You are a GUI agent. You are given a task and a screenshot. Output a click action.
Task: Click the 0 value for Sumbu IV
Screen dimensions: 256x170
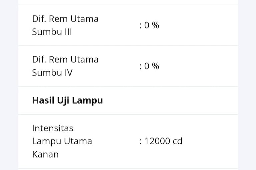tap(146, 66)
